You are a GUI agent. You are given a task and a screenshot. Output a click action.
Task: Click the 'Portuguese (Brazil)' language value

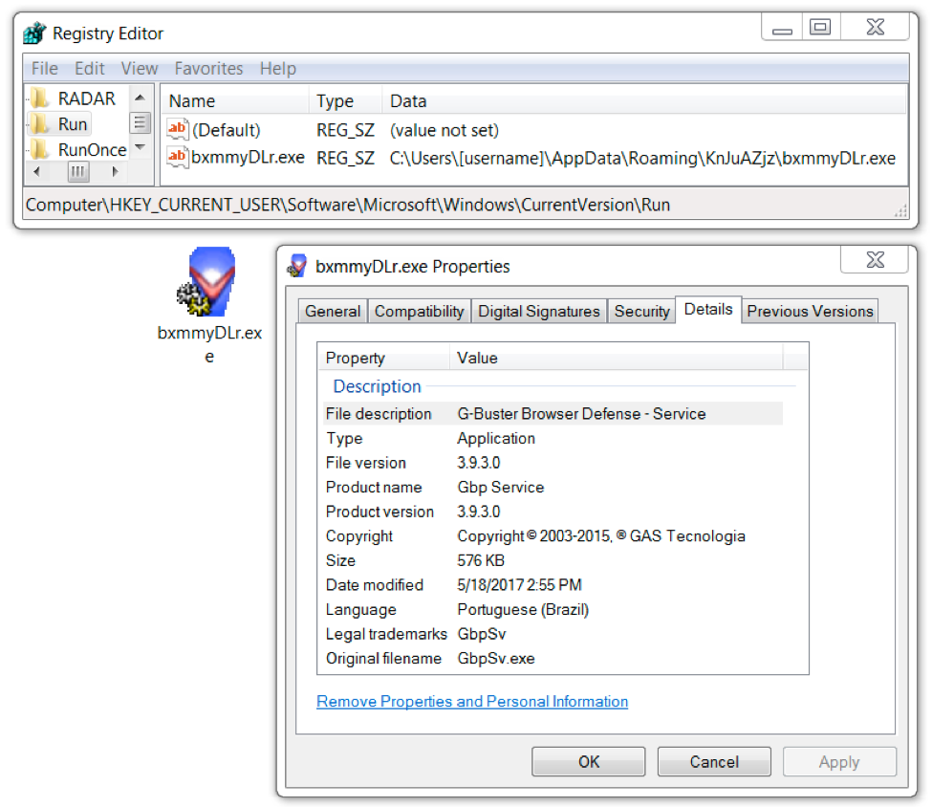[x=523, y=610]
